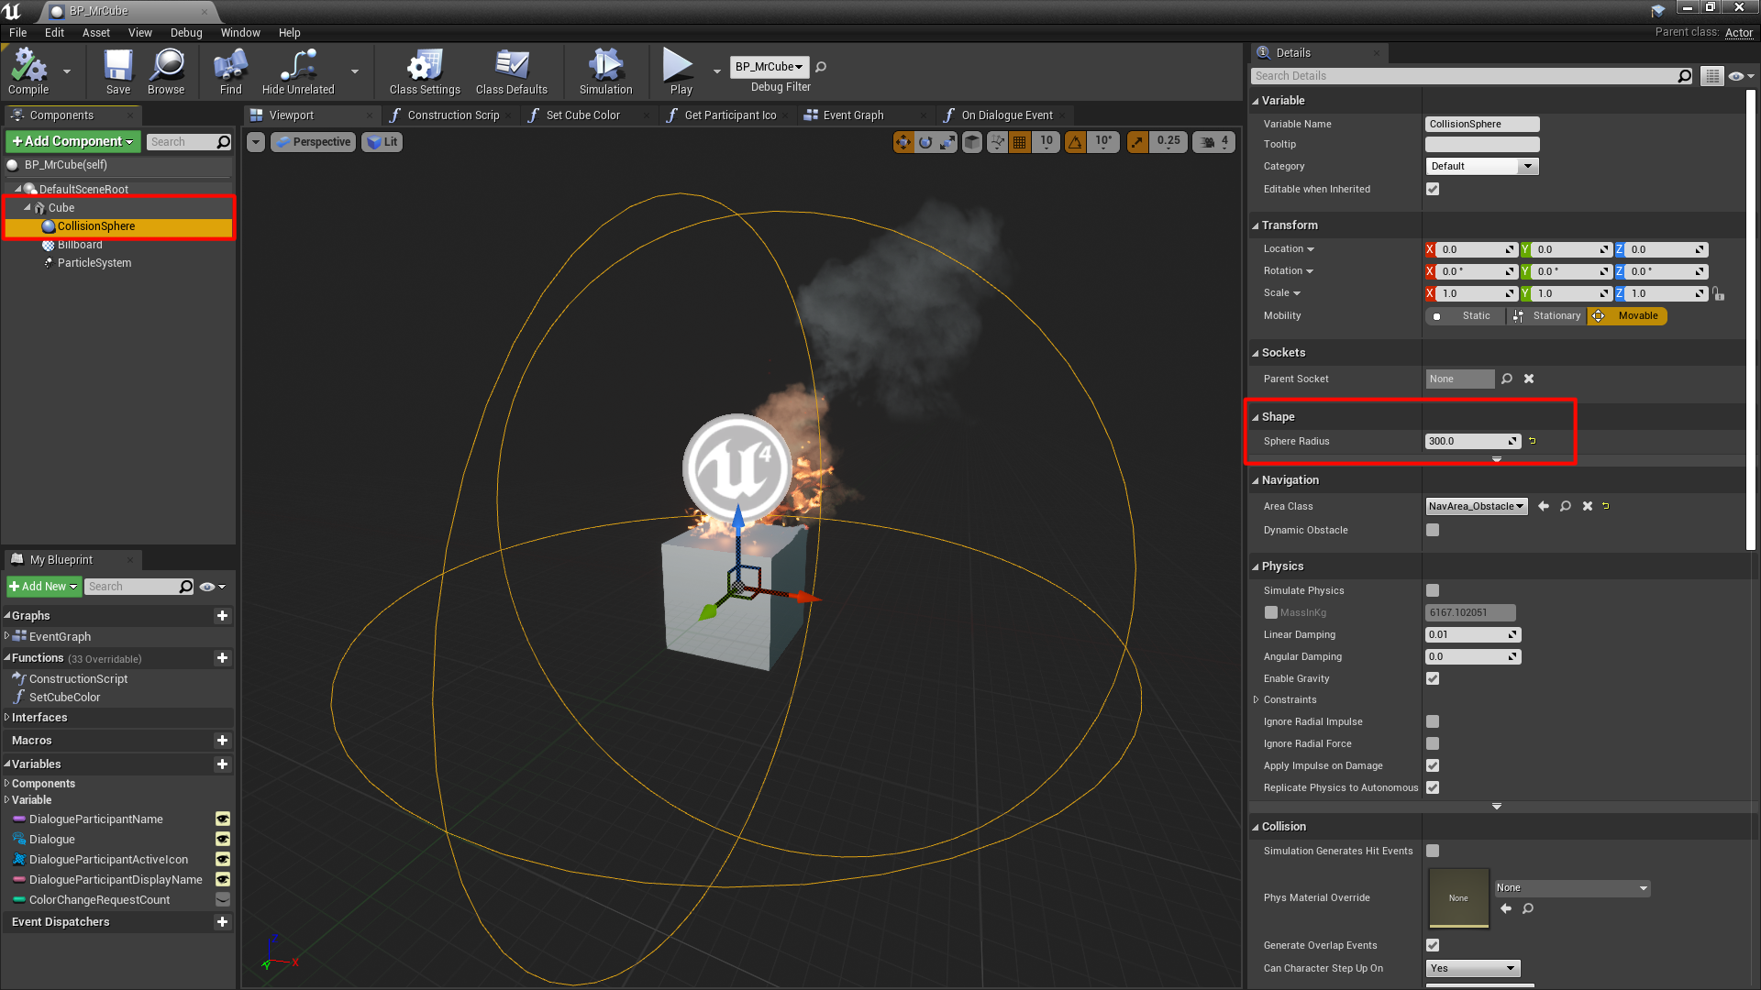
Task: Collapse the Transform section
Action: (x=1256, y=225)
